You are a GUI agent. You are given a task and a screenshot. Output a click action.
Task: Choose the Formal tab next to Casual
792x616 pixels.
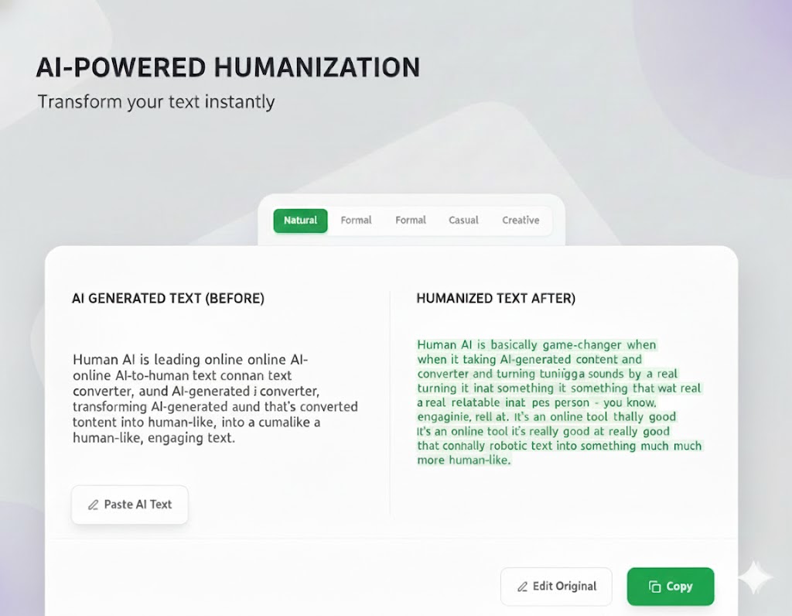point(411,221)
